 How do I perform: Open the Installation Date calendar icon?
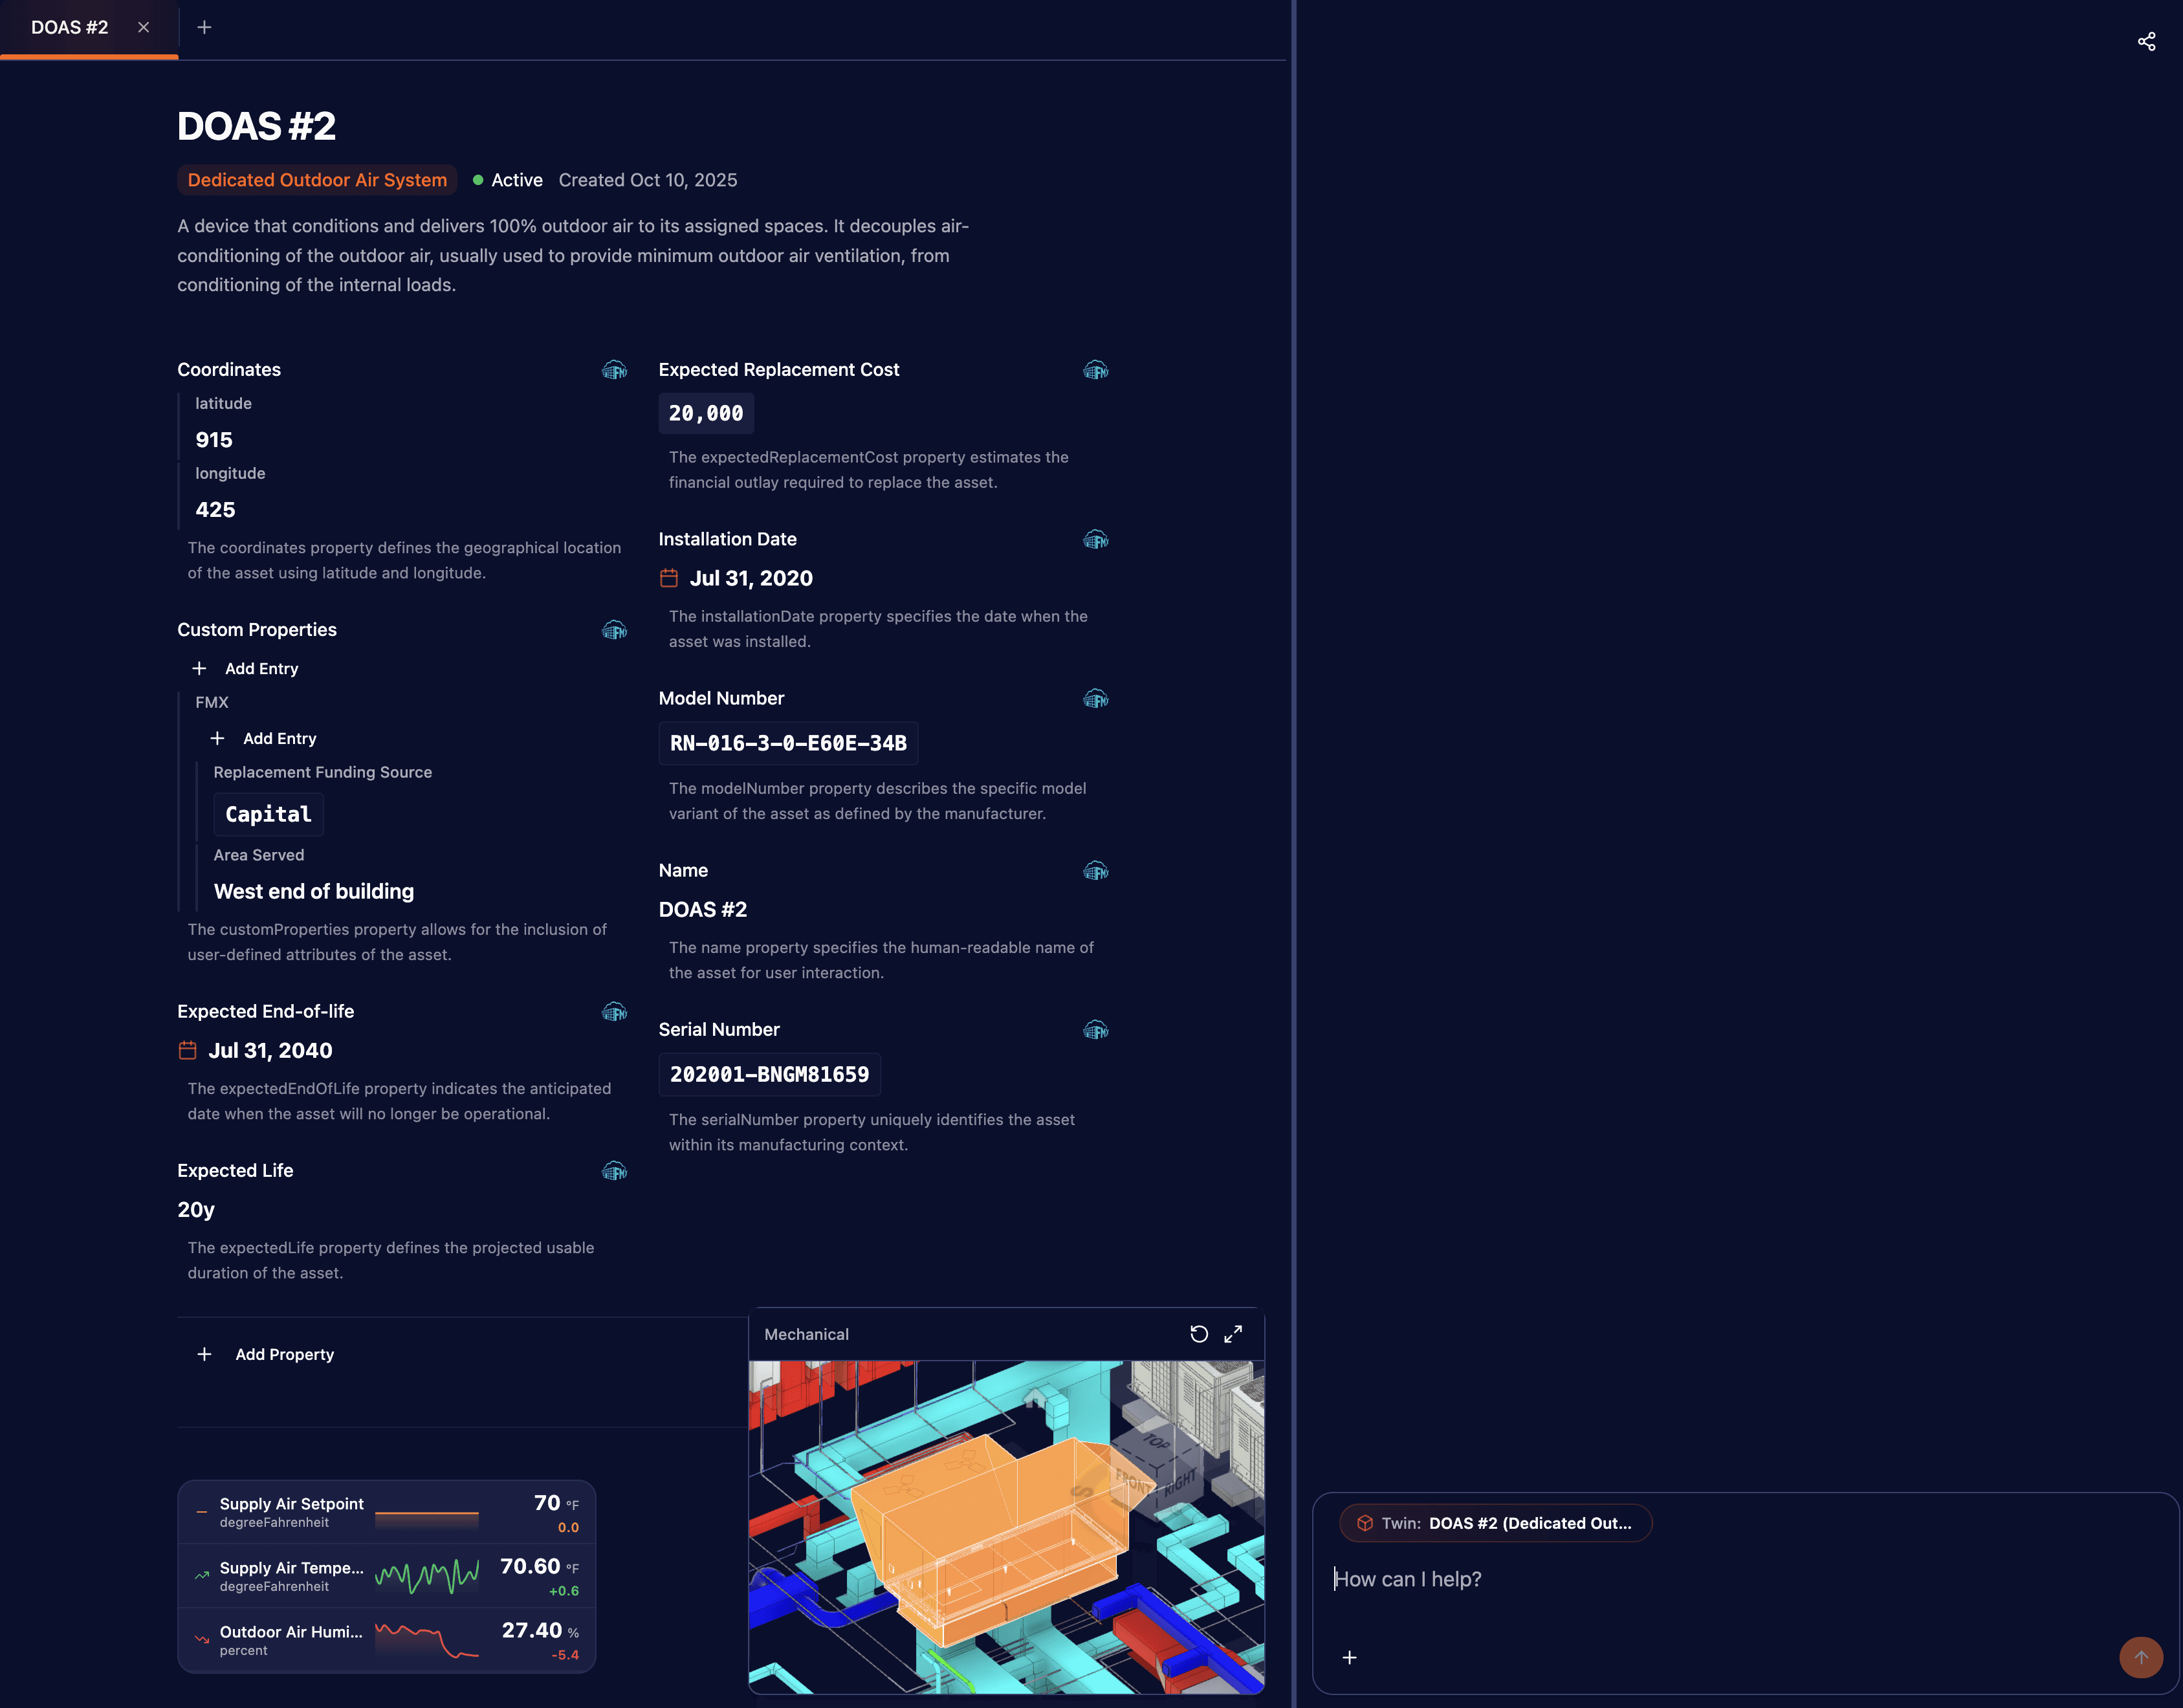(670, 578)
